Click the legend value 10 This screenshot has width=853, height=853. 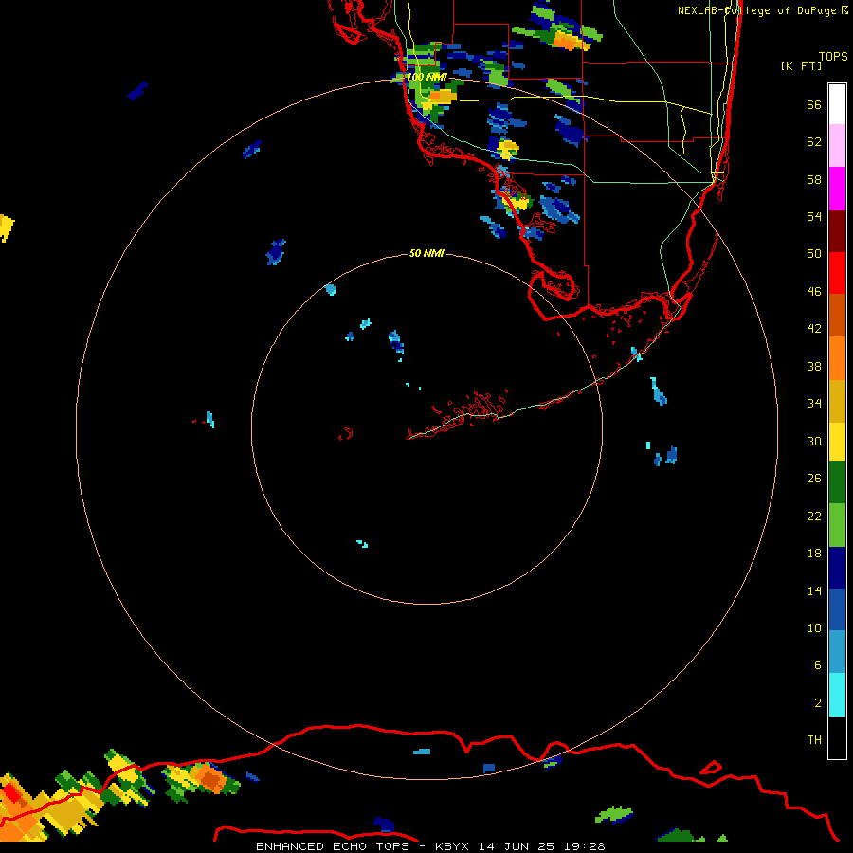814,627
